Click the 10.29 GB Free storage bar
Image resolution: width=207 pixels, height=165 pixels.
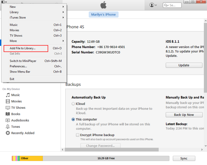coord(106,158)
